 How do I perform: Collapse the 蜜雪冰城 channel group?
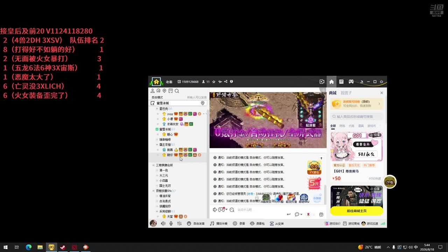click(157, 129)
